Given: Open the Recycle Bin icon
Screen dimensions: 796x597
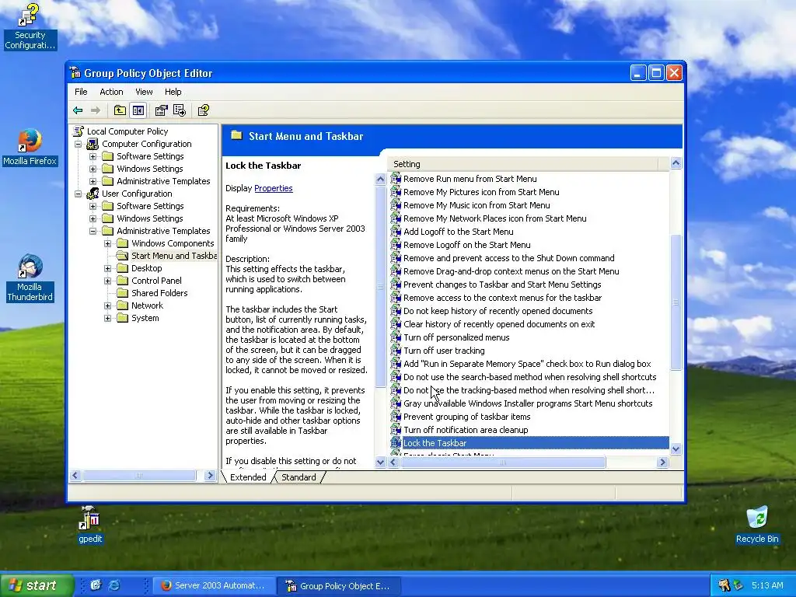Looking at the screenshot, I should point(757,525).
